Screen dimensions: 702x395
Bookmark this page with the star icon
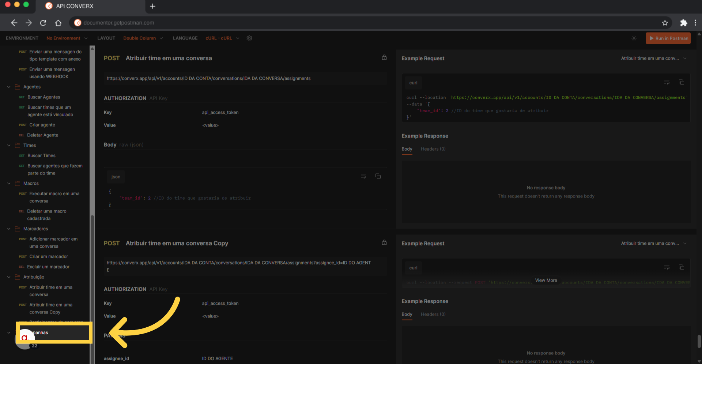point(665,23)
